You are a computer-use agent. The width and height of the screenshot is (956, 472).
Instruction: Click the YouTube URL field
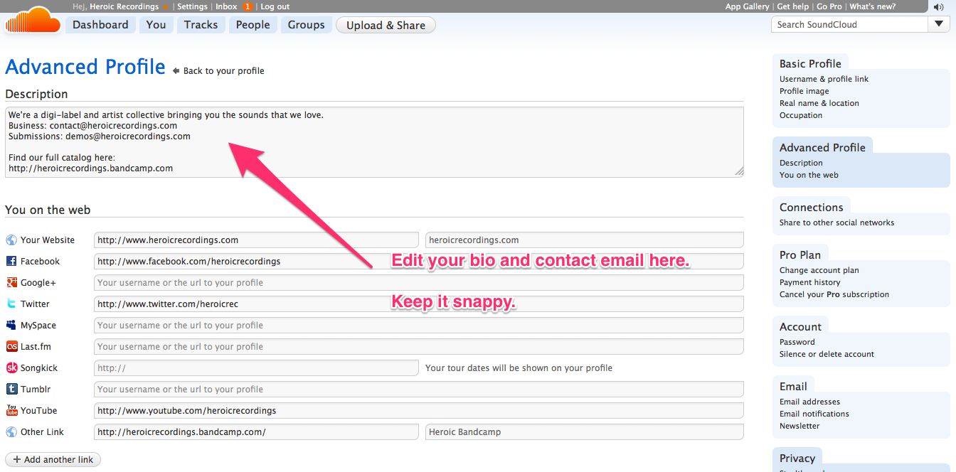[418, 411]
